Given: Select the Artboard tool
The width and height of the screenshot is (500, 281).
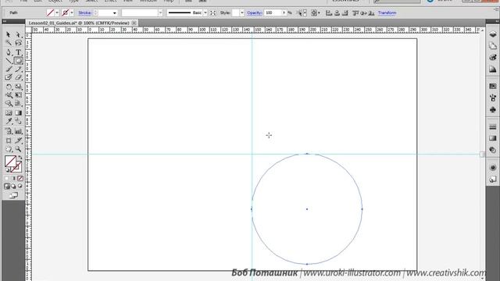Looking at the screenshot, I should pyautogui.click(x=9, y=140).
